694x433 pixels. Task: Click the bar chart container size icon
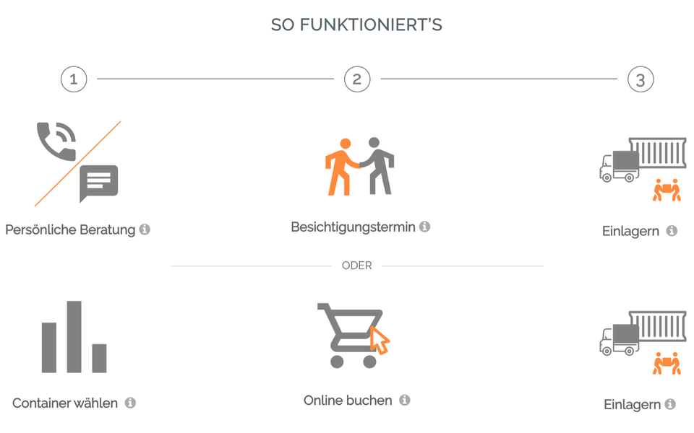tap(74, 337)
